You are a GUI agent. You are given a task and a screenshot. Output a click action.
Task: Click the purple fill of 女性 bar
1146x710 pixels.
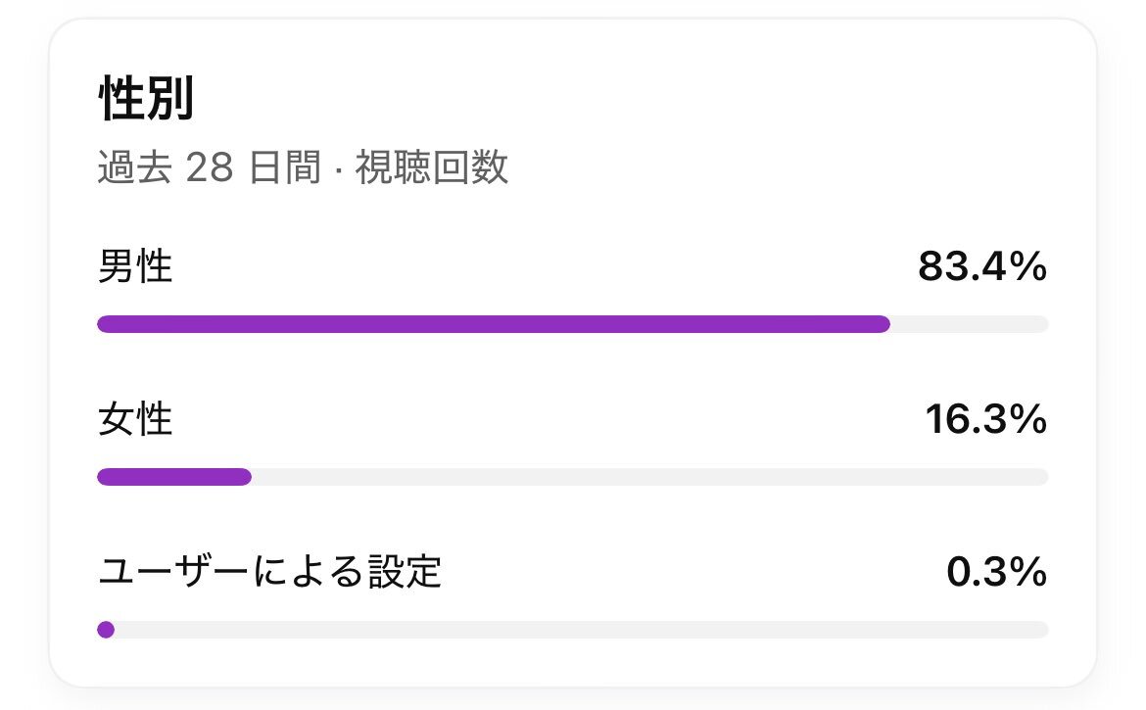174,477
